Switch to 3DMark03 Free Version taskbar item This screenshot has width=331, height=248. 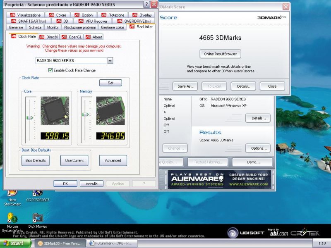tap(60, 243)
